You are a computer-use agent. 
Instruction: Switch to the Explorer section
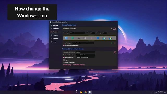(x=54, y=35)
